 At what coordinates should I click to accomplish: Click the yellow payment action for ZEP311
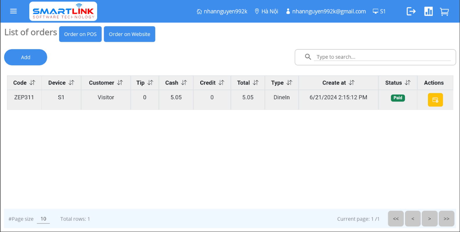[x=435, y=100]
